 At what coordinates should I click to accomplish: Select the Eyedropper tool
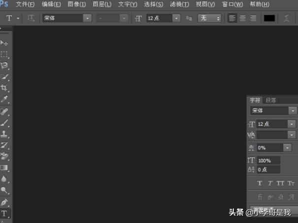pyautogui.click(x=4, y=99)
